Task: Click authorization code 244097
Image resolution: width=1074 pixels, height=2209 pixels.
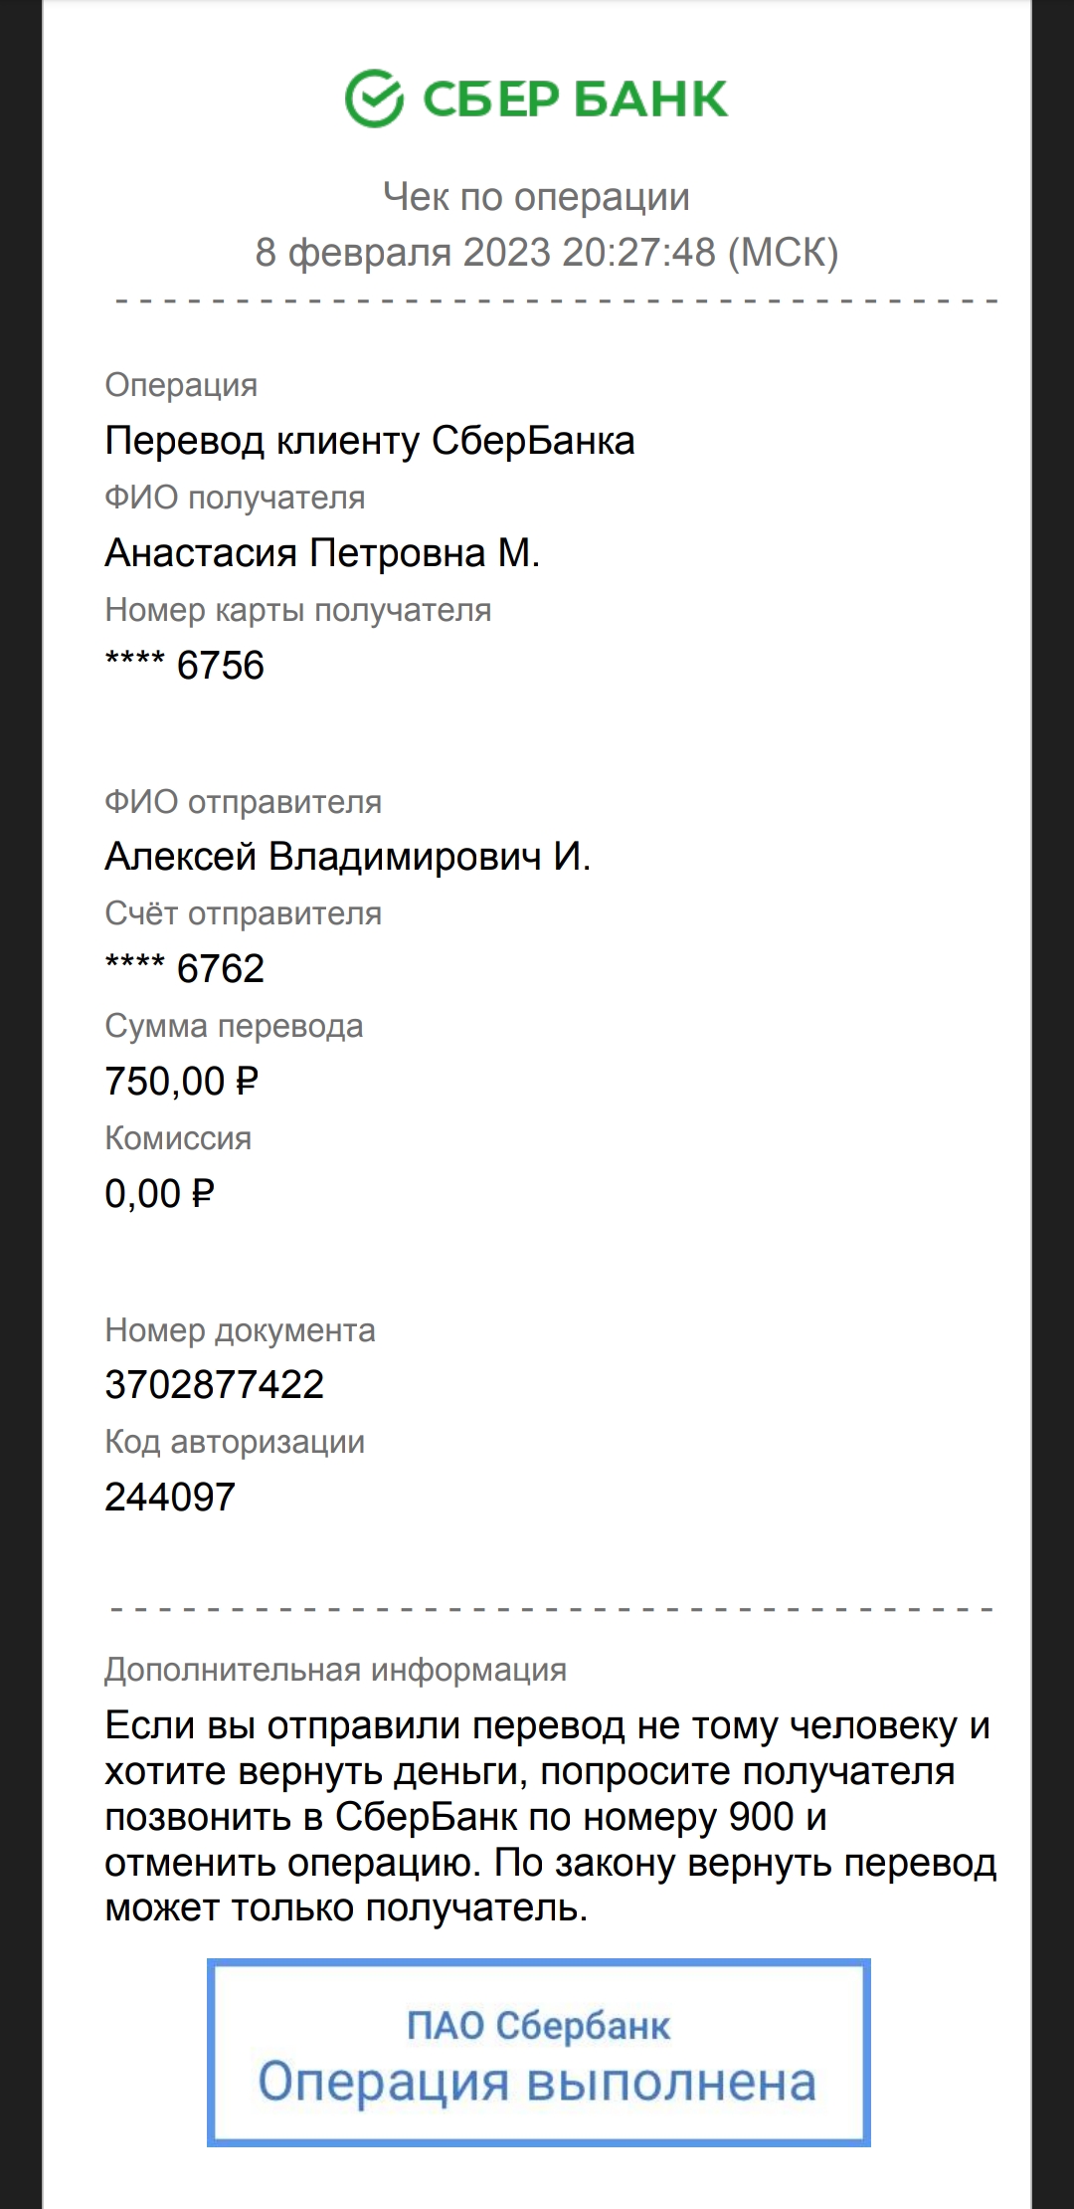Action: point(170,1498)
